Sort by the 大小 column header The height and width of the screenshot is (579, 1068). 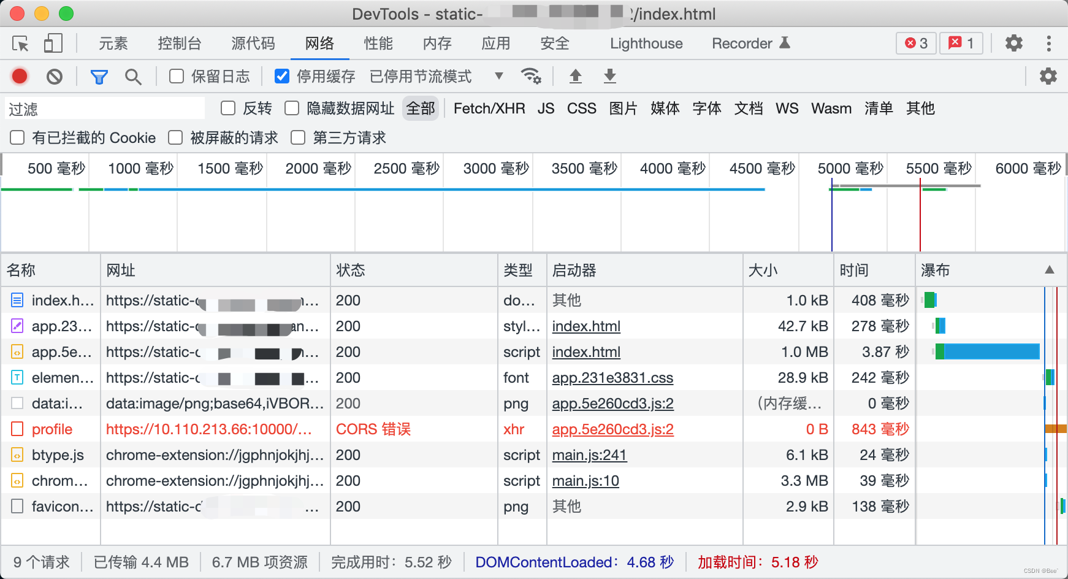(x=788, y=270)
